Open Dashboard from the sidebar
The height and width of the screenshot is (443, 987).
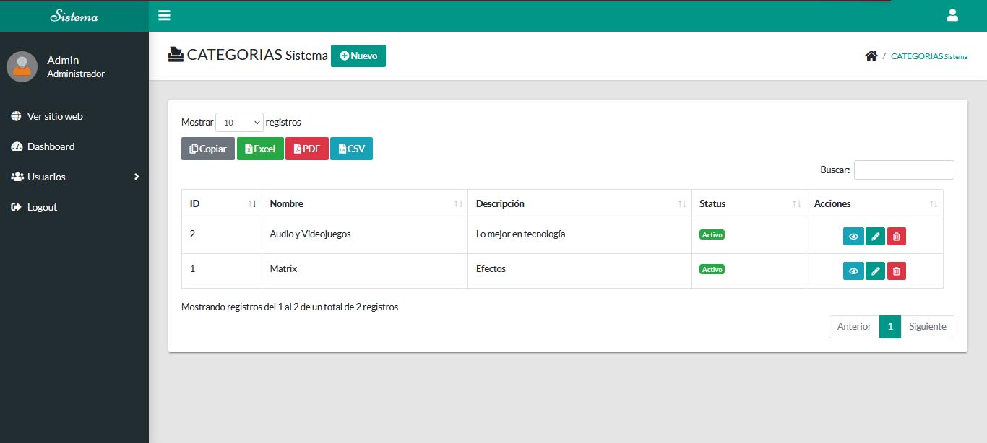51,146
